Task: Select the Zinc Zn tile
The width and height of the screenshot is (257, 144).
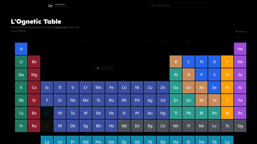Action: tap(163, 87)
